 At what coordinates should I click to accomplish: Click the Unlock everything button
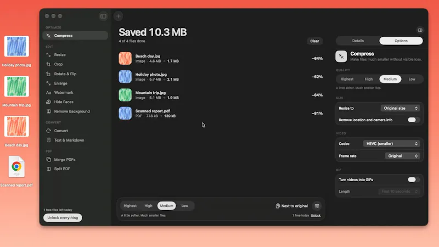(x=63, y=217)
